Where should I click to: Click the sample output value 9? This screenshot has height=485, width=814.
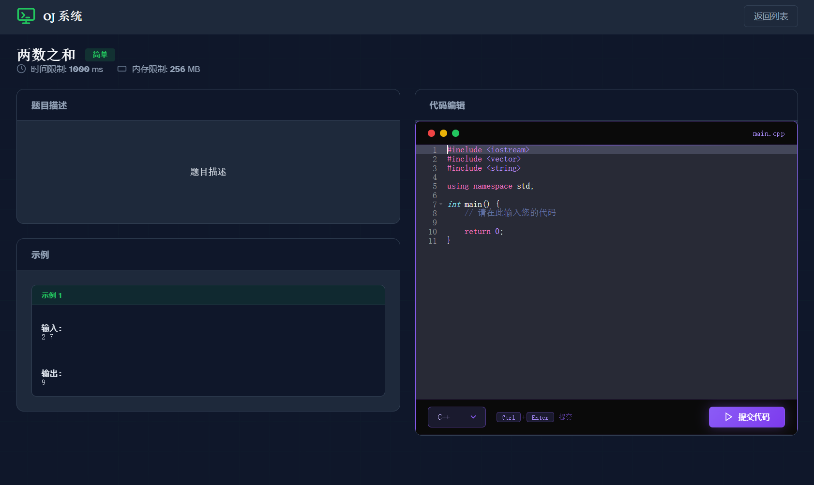pos(44,382)
